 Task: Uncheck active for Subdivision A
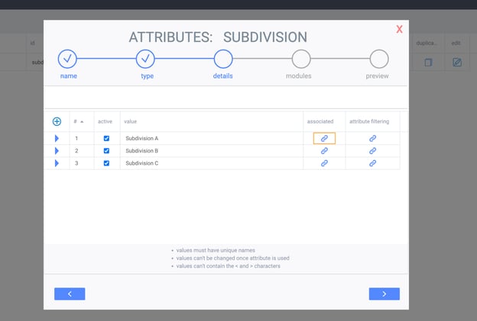pos(106,139)
